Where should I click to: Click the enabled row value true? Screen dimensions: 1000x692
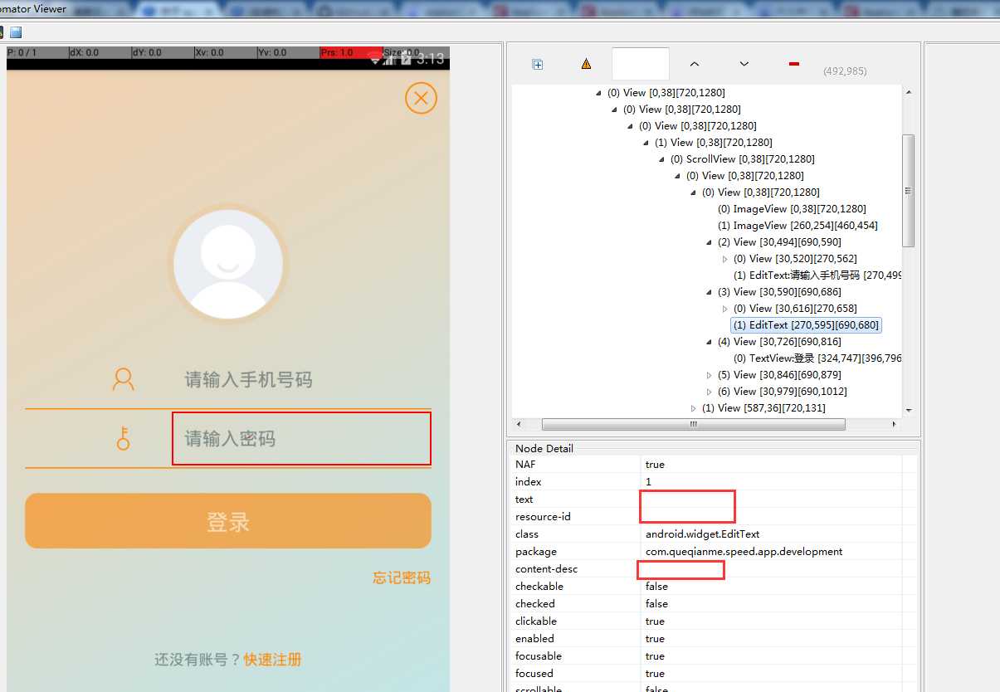655,639
